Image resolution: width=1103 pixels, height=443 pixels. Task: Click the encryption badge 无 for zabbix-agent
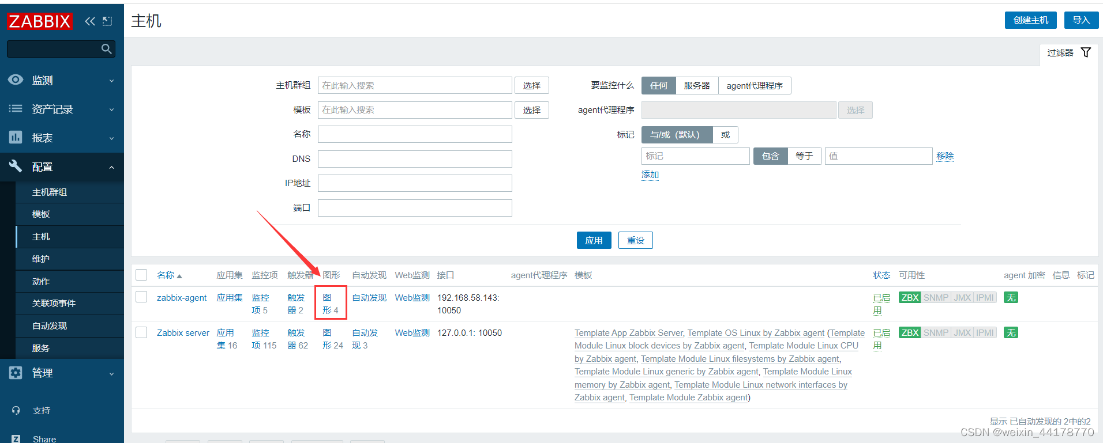(1011, 298)
